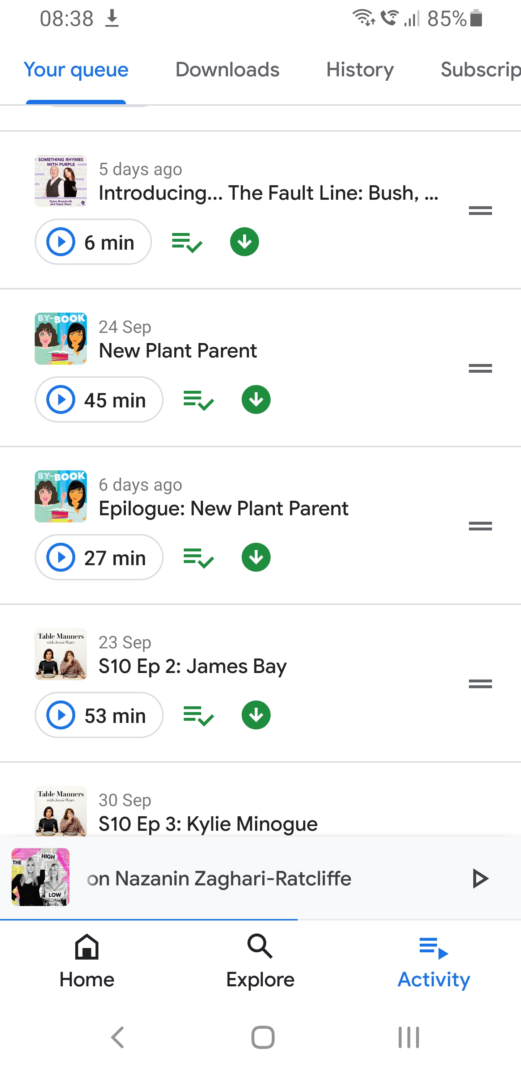Grab reorder handle for New Plant Parent

[x=480, y=368]
